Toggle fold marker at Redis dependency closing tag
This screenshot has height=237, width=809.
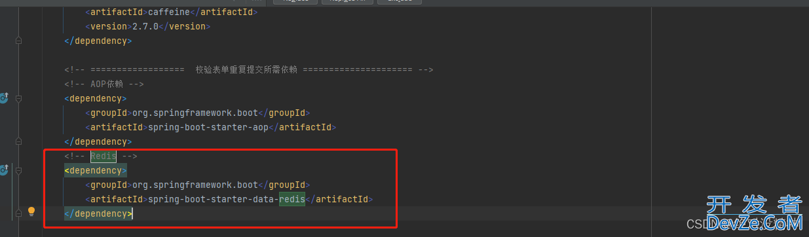18,213
